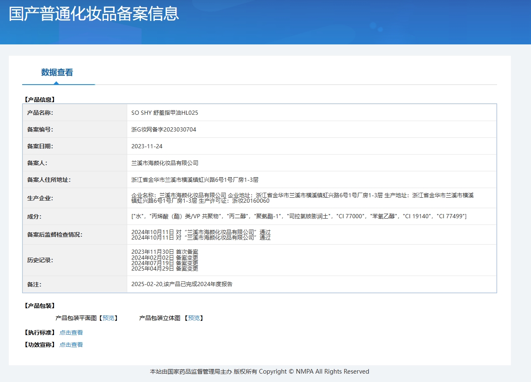Click the 备注 annual report note
The image size is (531, 382).
click(x=182, y=284)
